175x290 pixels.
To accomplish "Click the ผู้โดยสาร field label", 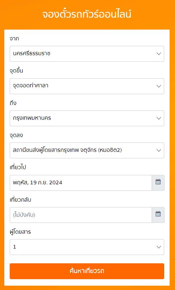I will (20, 232).
